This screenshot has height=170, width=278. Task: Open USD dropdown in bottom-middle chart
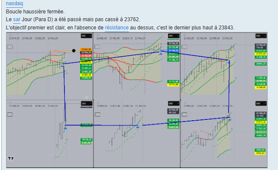173,103
